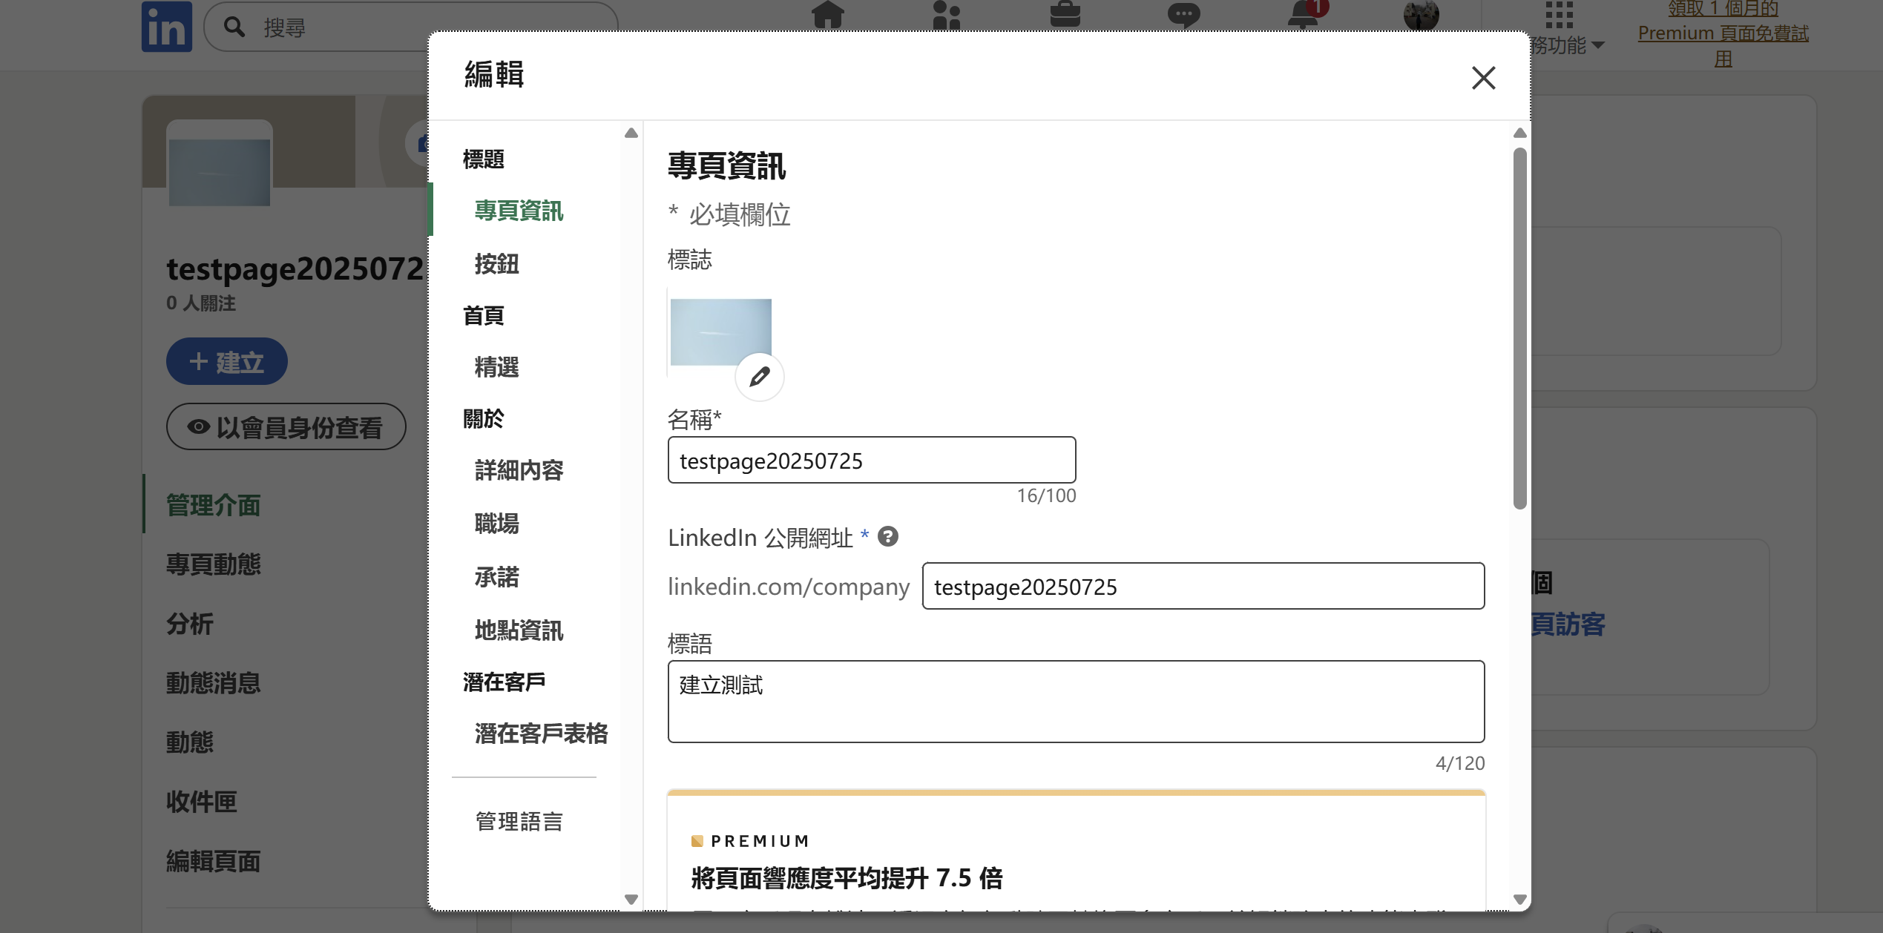Image resolution: width=1883 pixels, height=933 pixels.
Task: Click sidebar scroll down arrow in dialog
Action: [x=631, y=900]
